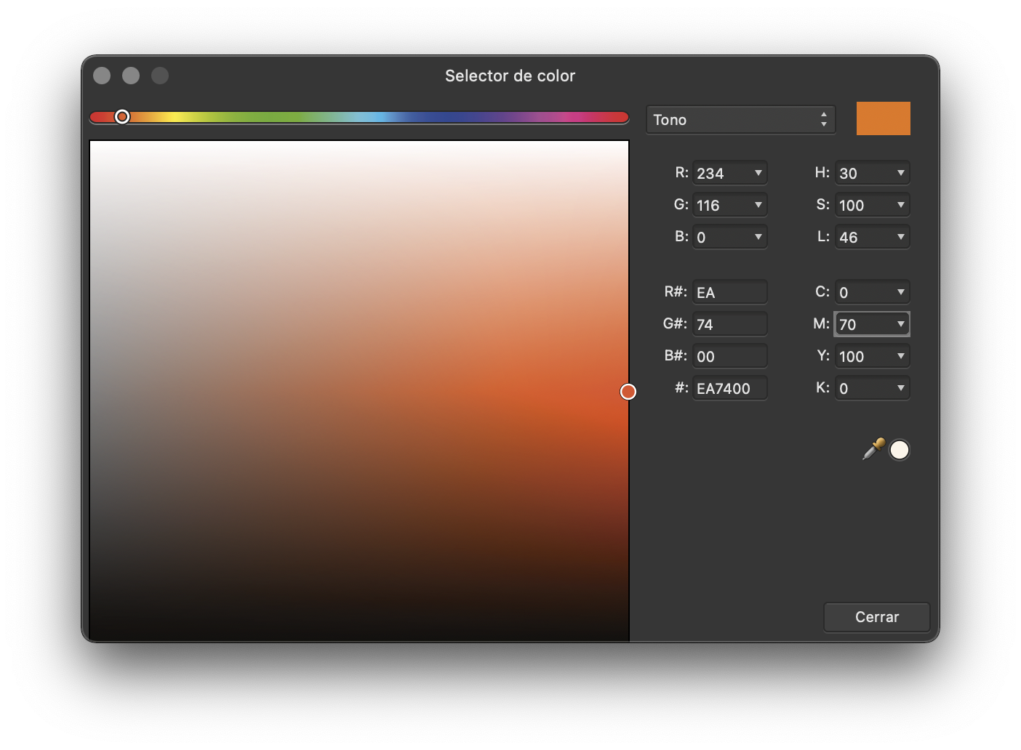The image size is (1021, 750).
Task: Click the R# hex input showing EA
Action: (x=729, y=291)
